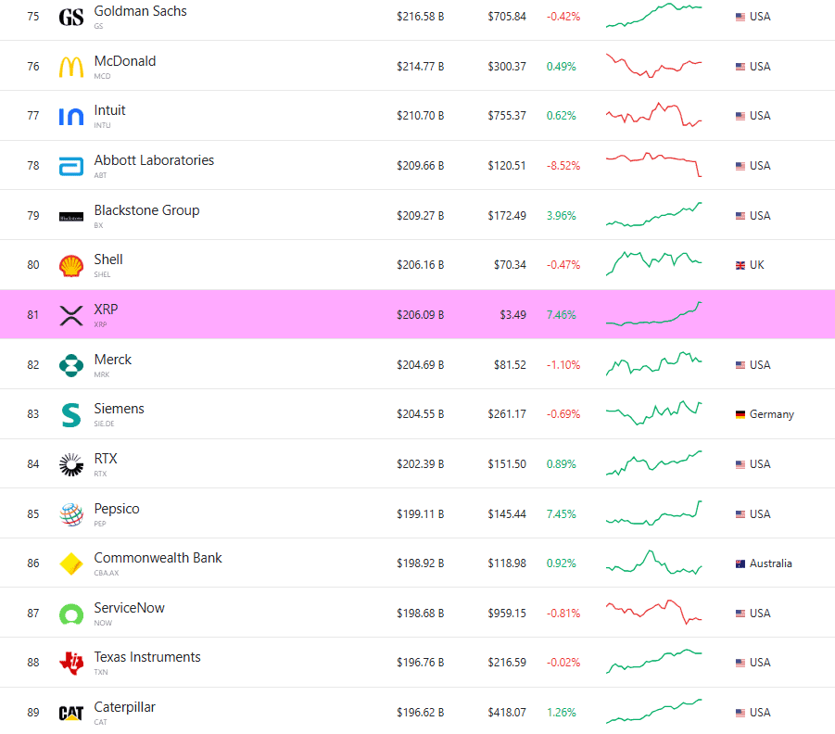Click the Goldman Sachs 30-day price chart

(654, 16)
